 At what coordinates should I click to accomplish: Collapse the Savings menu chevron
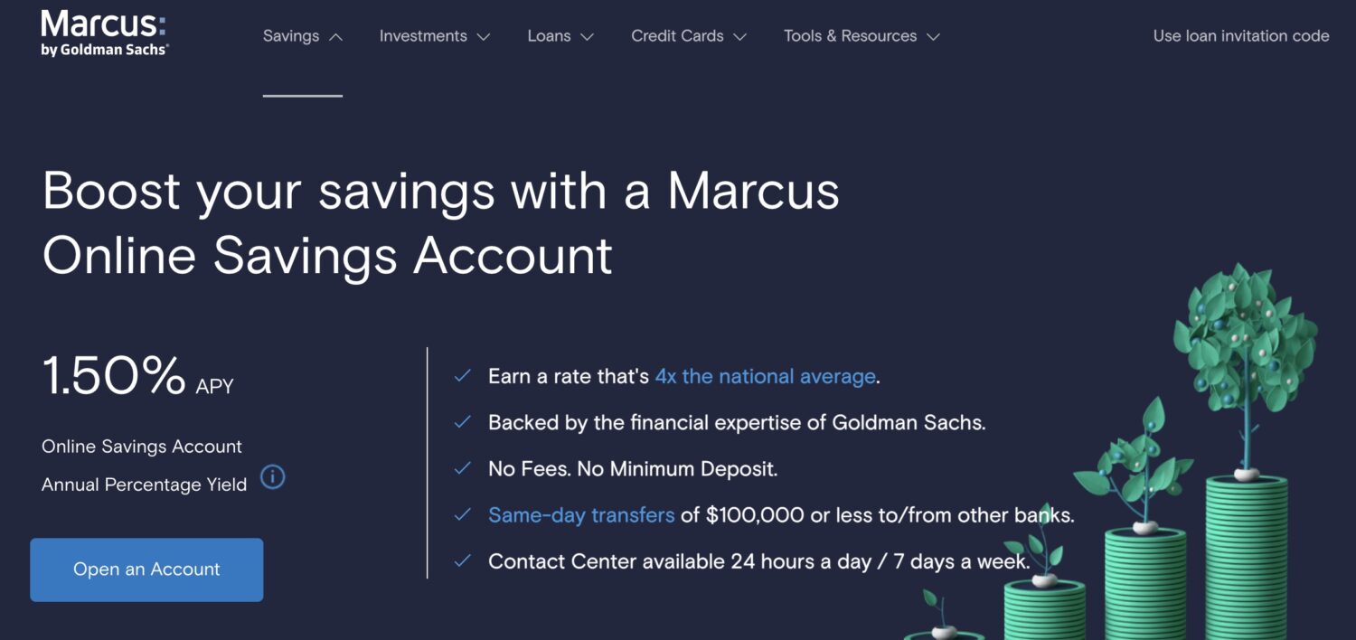335,36
